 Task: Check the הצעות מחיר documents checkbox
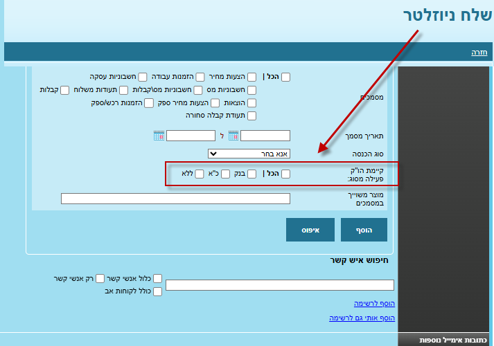pos(252,77)
